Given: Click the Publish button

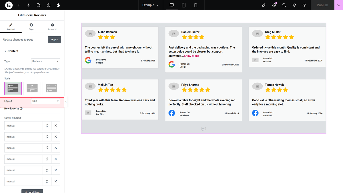Looking at the screenshot, I should tap(322, 5).
